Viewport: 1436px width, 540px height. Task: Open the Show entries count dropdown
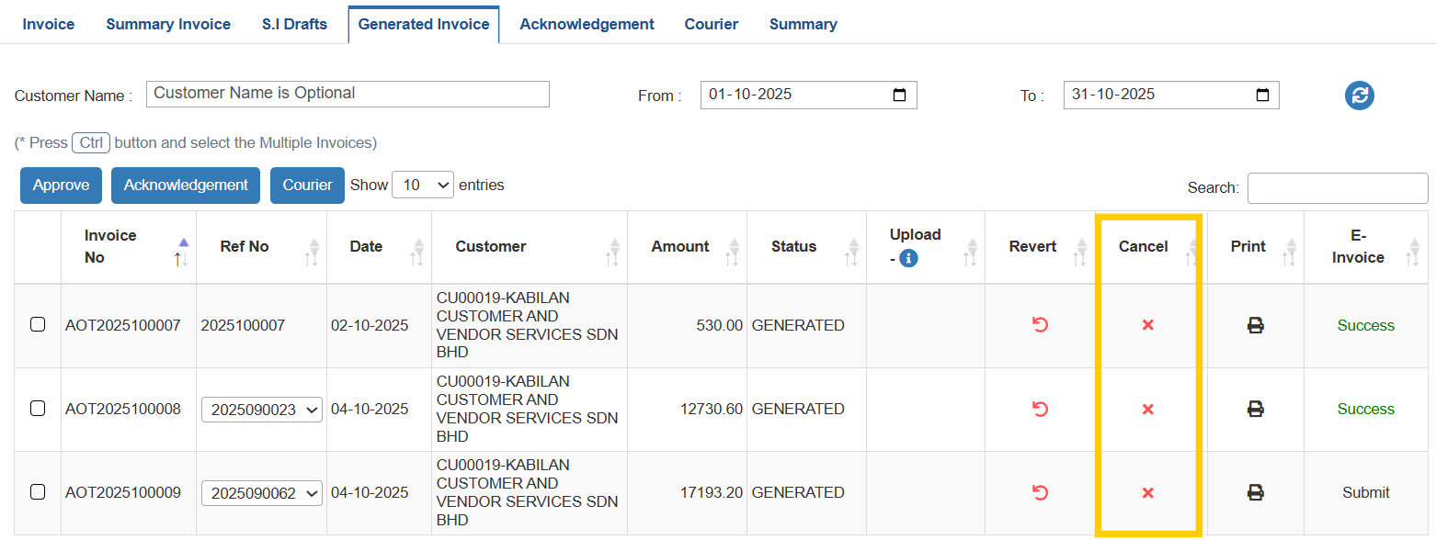pos(423,185)
